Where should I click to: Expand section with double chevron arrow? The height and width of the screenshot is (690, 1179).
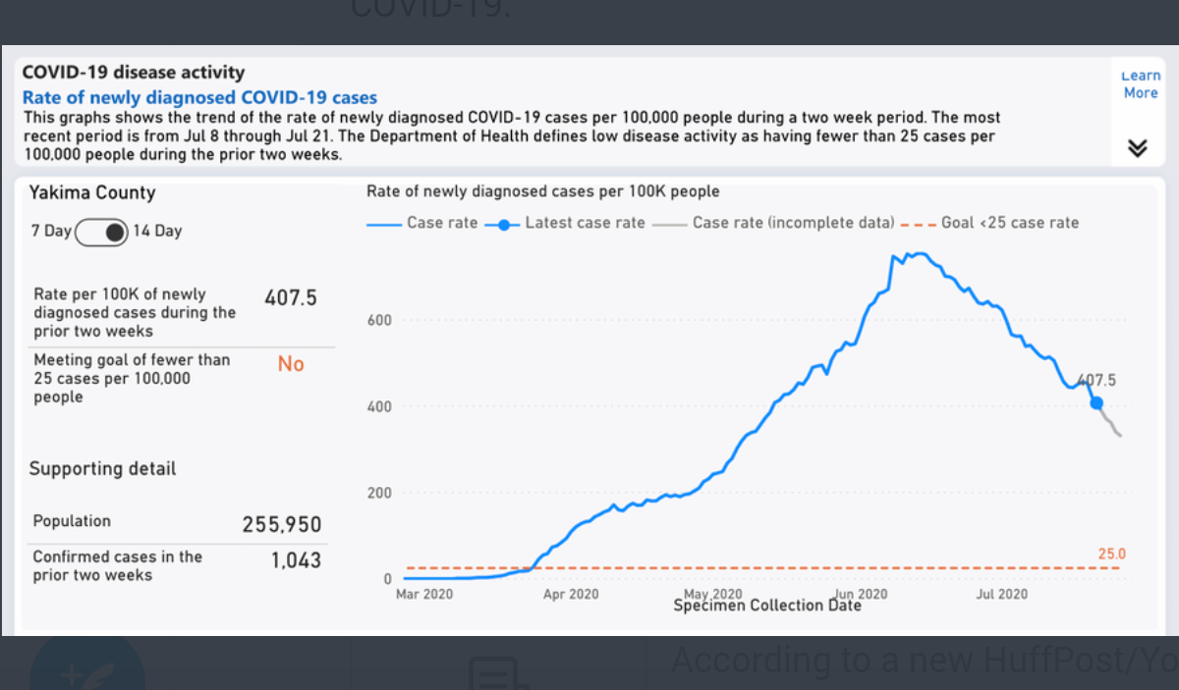(1137, 148)
